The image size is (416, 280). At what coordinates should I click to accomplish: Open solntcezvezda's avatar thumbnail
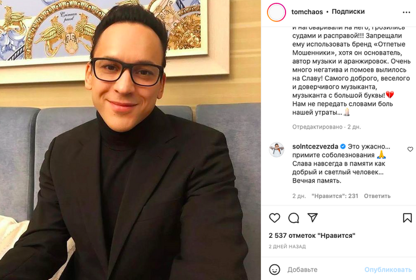tap(277, 150)
